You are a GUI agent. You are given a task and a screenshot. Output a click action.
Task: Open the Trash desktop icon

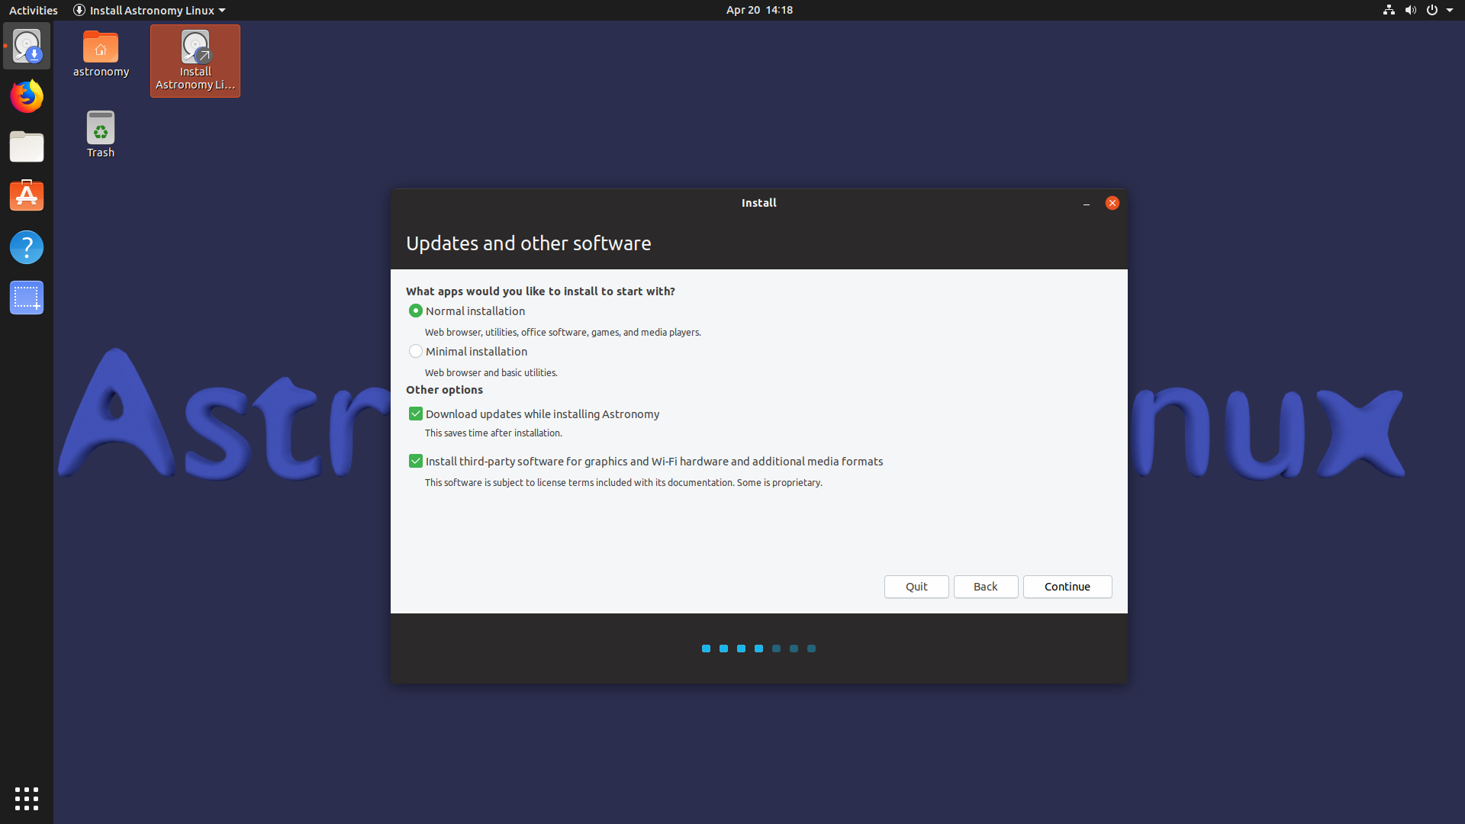[101, 134]
